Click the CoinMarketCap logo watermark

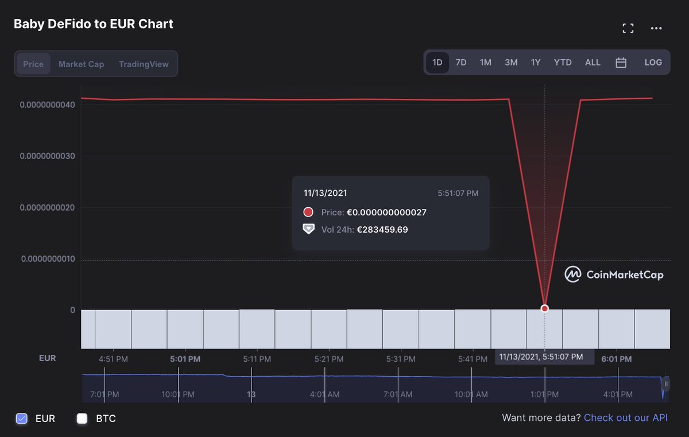click(x=614, y=274)
